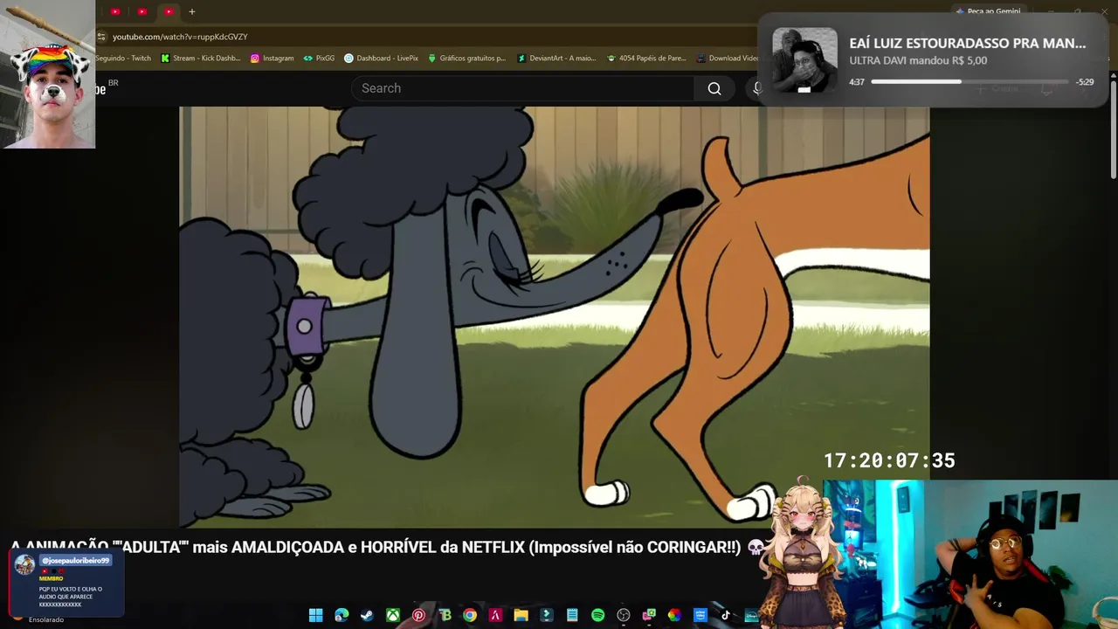Click the video title 'A ANIMAÇÃO ADULTA' text
The image size is (1118, 629).
[x=376, y=548]
